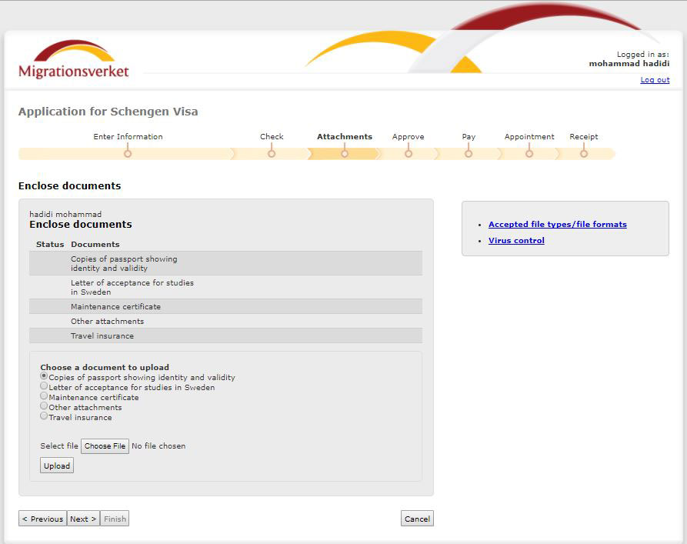Image resolution: width=687 pixels, height=544 pixels.
Task: Log out of the account
Action: point(655,80)
